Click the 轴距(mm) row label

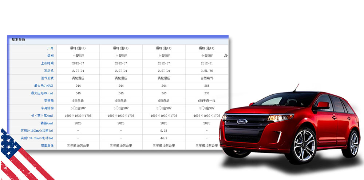[47, 123]
